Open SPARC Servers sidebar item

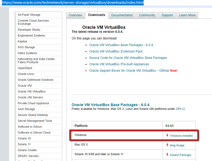[39, 156]
